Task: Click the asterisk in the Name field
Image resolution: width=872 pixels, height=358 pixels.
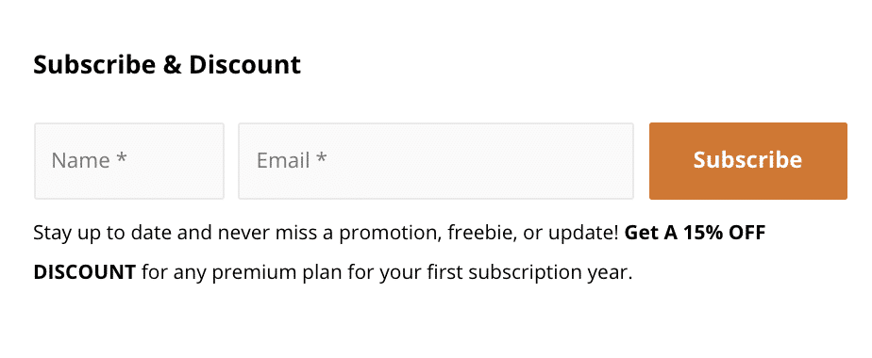Action: click(x=122, y=158)
